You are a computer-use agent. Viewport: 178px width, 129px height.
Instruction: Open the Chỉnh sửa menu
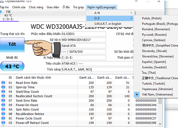(x=19, y=7)
